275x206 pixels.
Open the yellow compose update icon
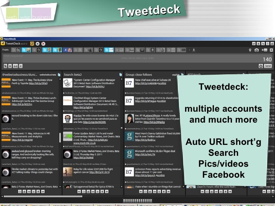(32, 44)
